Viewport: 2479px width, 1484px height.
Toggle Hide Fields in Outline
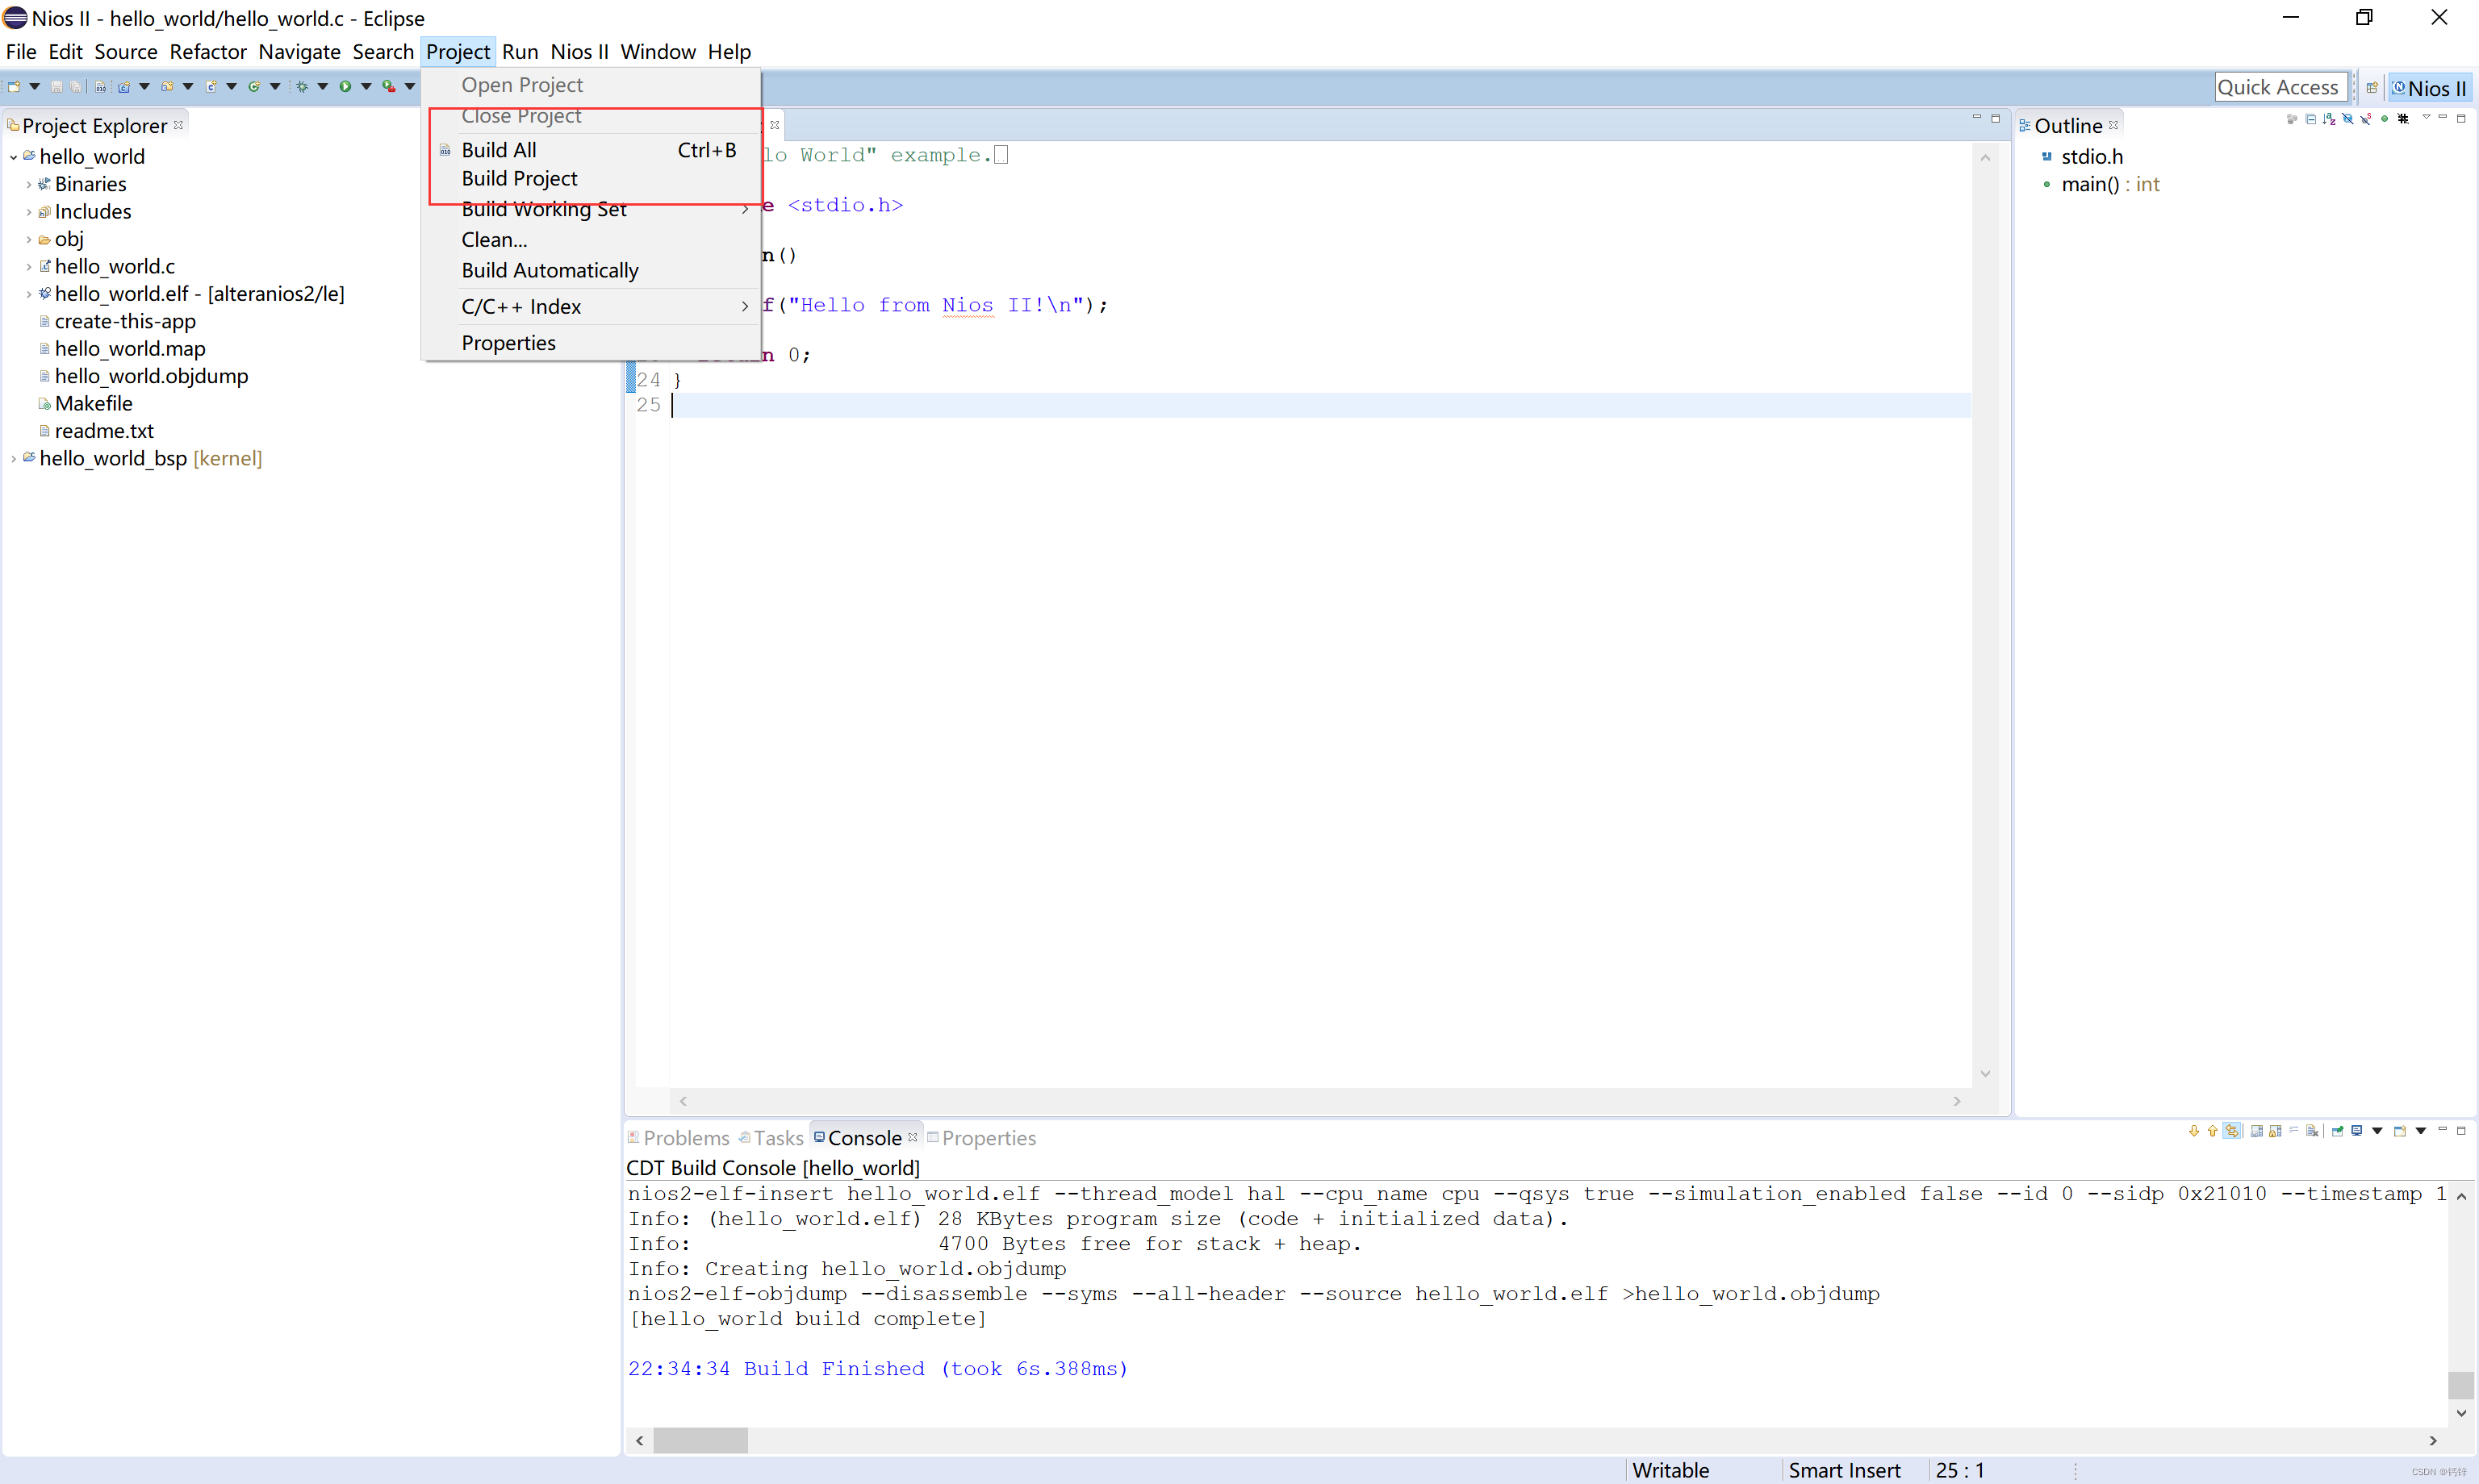coord(2348,118)
